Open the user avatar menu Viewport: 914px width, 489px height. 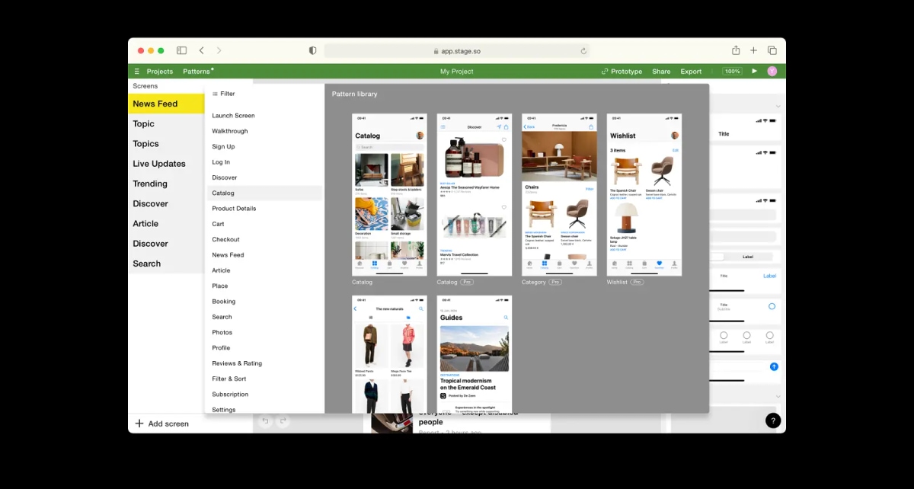coord(772,71)
